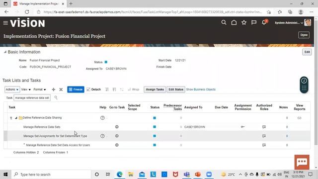Open the Actions dropdown
Screen dimensions: 318x179
pos(12,89)
